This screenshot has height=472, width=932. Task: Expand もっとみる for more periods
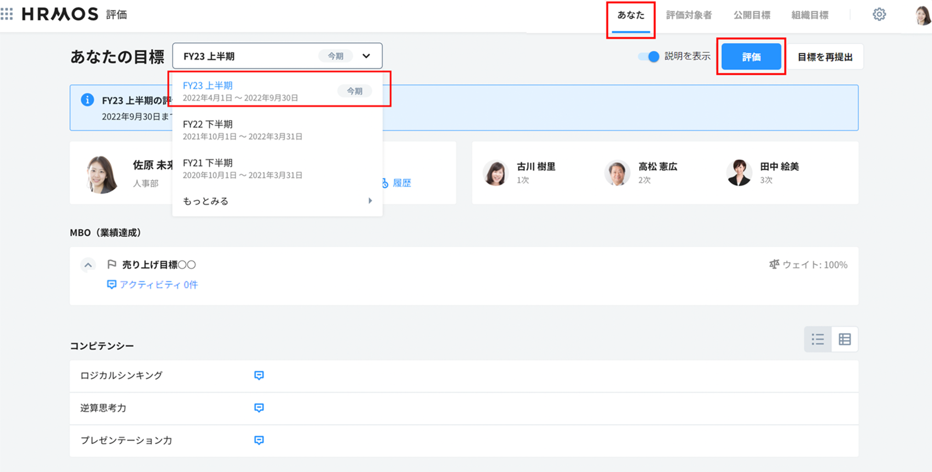pos(277,201)
